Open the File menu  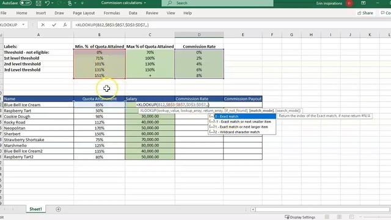tap(4, 13)
